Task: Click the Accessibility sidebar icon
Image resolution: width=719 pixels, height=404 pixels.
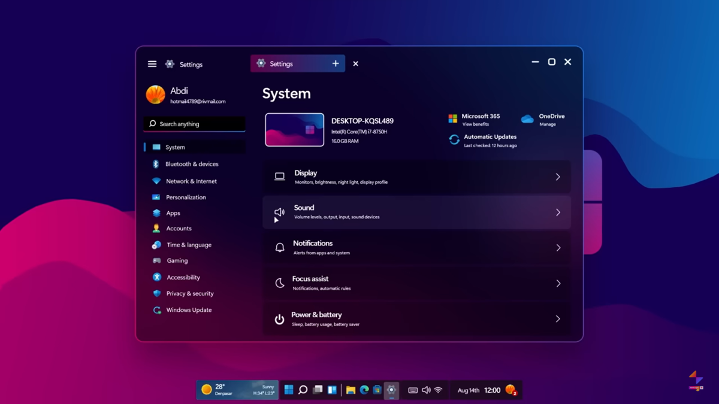Action: coord(157,277)
